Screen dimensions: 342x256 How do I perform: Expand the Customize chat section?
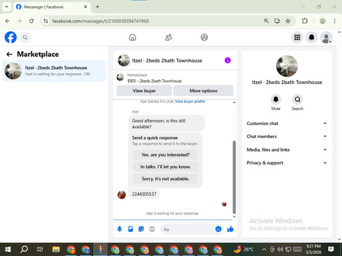click(x=287, y=124)
